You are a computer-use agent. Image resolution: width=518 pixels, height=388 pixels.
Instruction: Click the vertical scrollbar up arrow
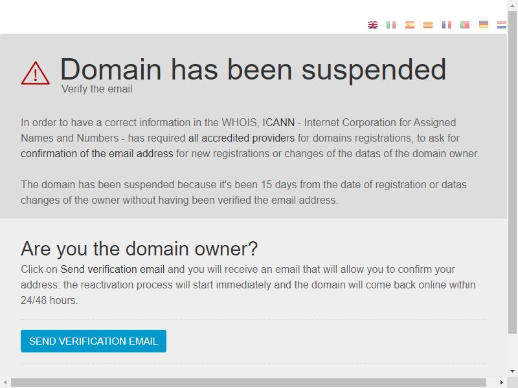click(512, 5)
